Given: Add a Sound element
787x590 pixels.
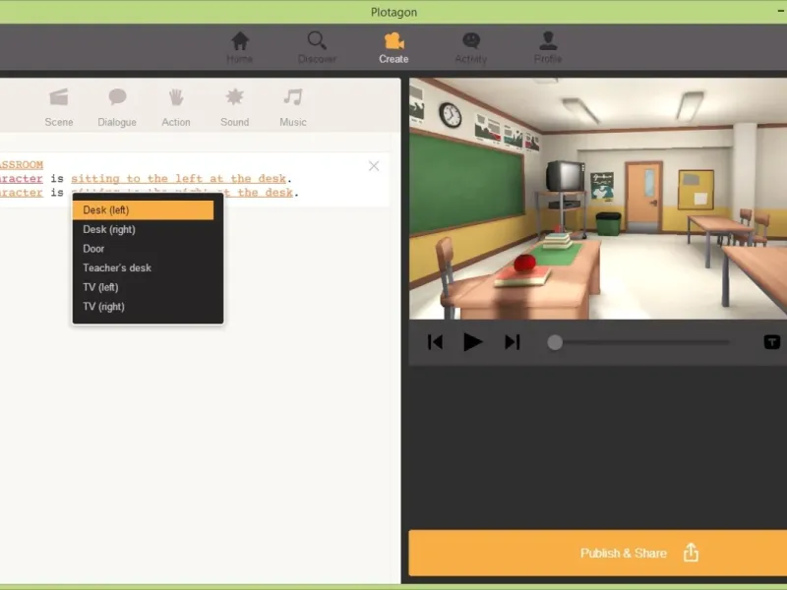Looking at the screenshot, I should click(234, 107).
